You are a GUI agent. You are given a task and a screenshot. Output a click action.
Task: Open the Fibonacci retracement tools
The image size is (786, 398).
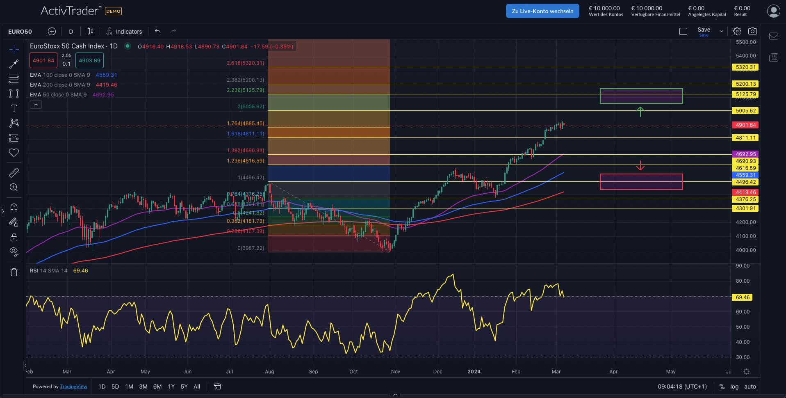(14, 79)
